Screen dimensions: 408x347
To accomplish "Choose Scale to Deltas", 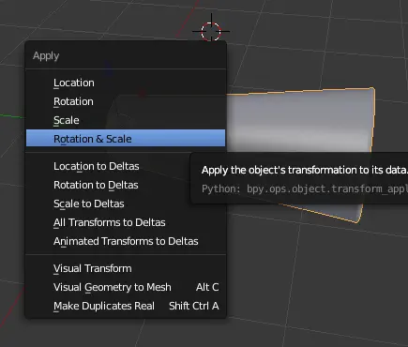I will (126, 204).
